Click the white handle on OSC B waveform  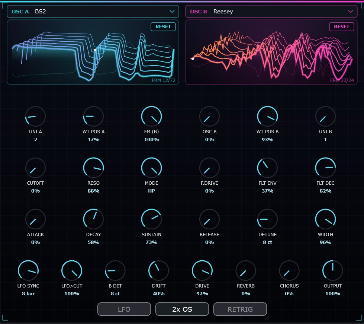pyautogui.click(x=193, y=58)
